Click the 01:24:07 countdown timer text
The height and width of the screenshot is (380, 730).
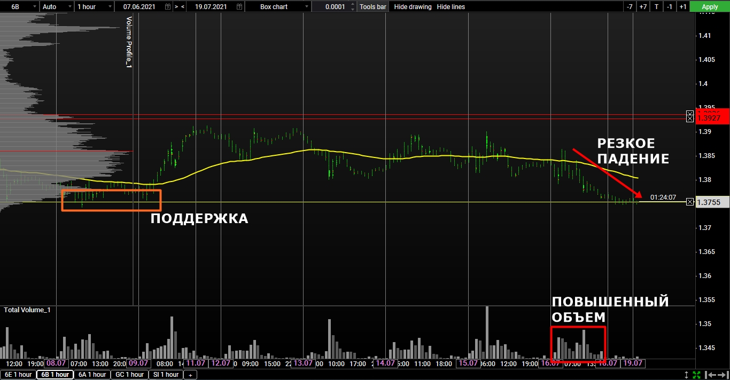pos(663,197)
